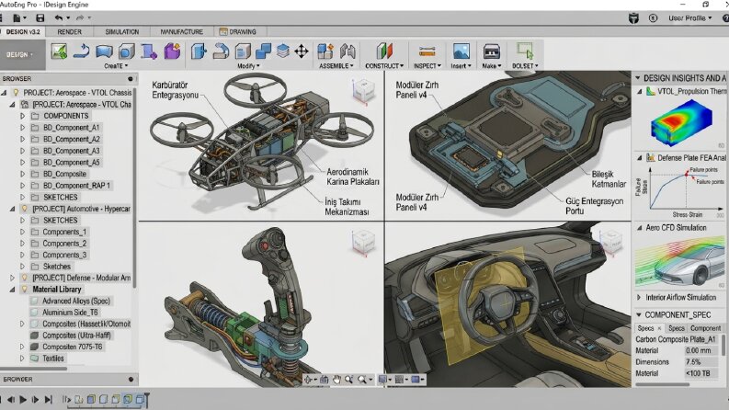Viewport: 729px width, 410px height.
Task: Click the selection cursor icon above DOLSET
Action: click(x=525, y=51)
